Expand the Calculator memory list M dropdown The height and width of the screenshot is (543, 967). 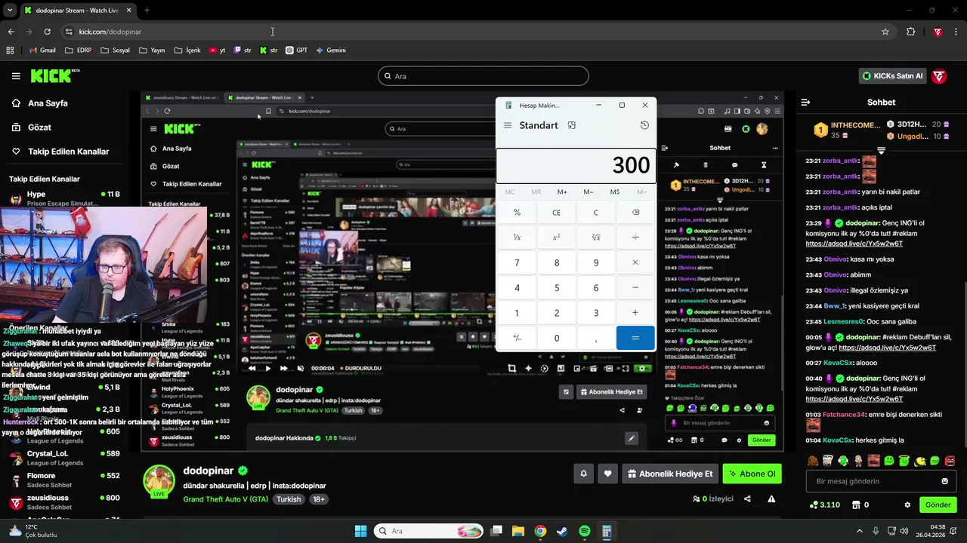click(x=641, y=192)
